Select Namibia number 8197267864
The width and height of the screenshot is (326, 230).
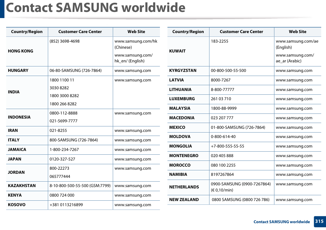[x=222, y=174]
